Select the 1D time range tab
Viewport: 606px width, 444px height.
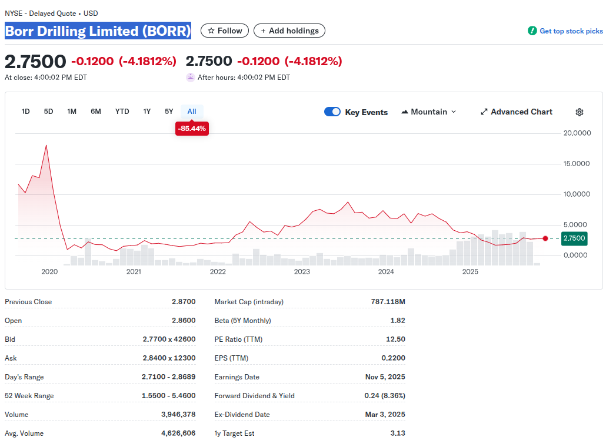pos(26,112)
